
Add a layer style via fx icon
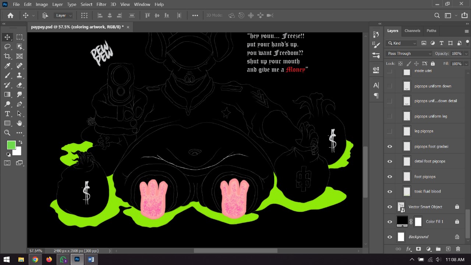408,249
